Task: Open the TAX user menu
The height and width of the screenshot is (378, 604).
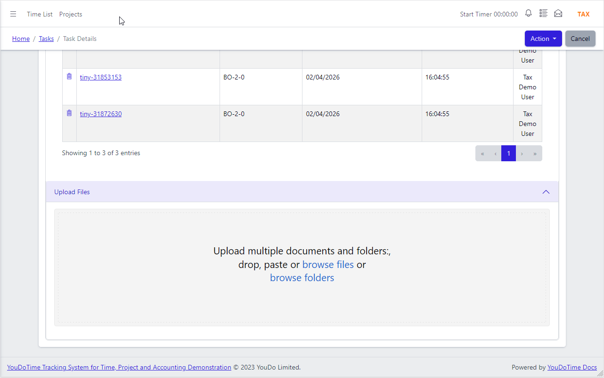Action: coord(583,14)
